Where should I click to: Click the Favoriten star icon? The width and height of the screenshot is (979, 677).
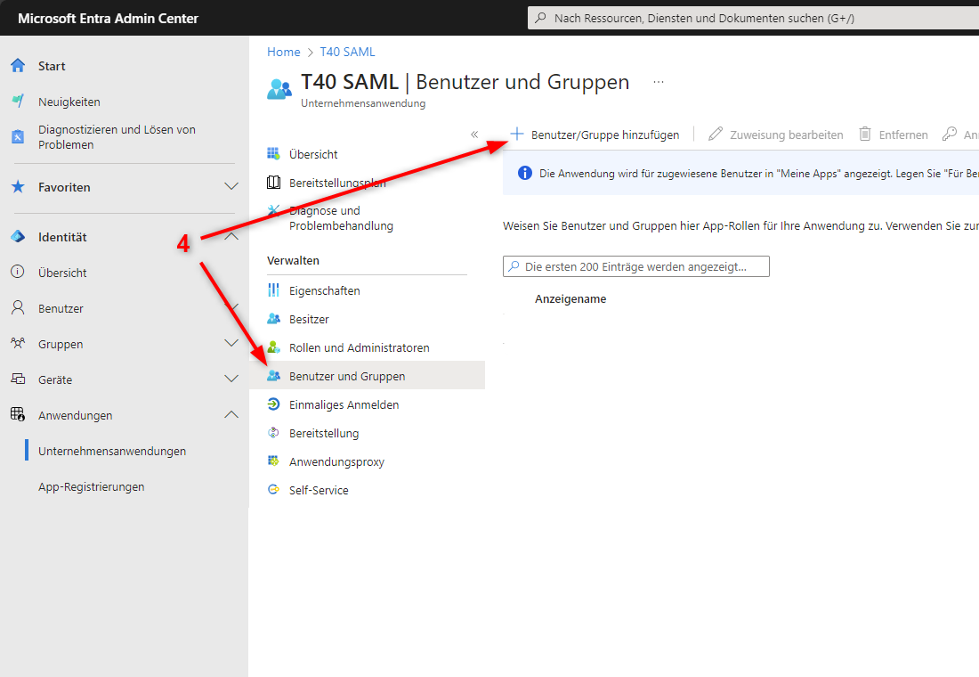(x=18, y=187)
